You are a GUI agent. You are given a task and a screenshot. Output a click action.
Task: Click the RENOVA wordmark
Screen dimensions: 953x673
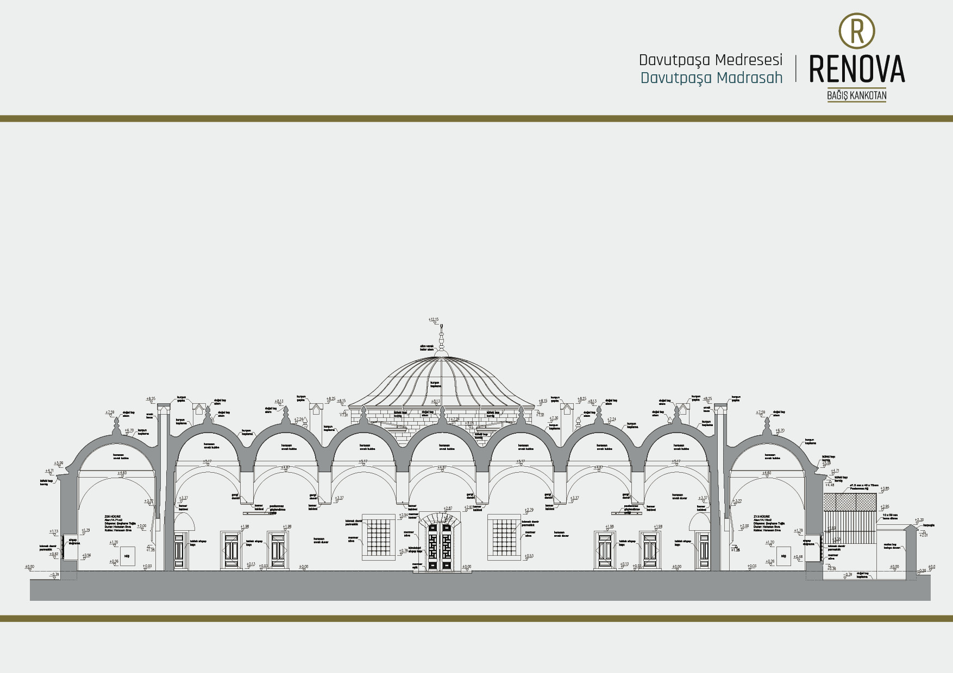856,69
